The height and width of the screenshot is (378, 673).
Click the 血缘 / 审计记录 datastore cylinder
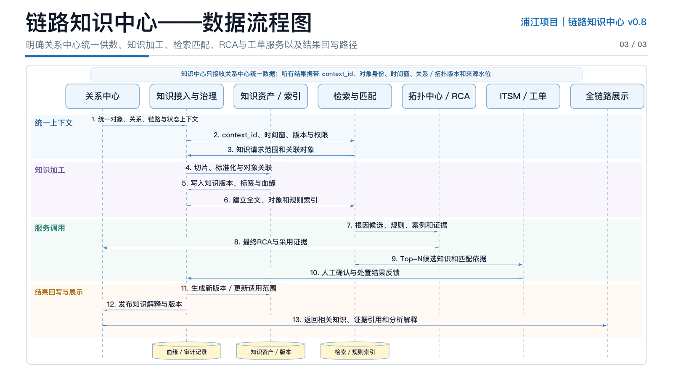(186, 351)
